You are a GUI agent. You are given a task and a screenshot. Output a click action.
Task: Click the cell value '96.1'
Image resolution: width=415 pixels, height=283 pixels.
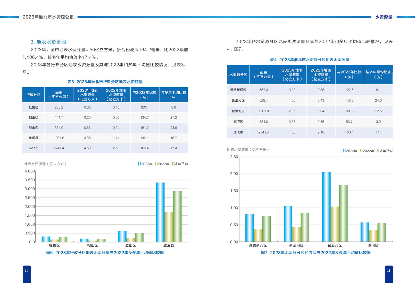(x=145, y=138)
